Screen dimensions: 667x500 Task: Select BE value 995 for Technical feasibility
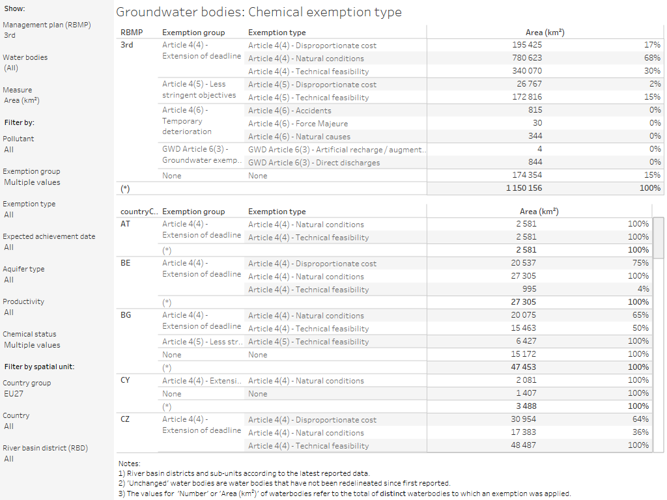click(529, 289)
